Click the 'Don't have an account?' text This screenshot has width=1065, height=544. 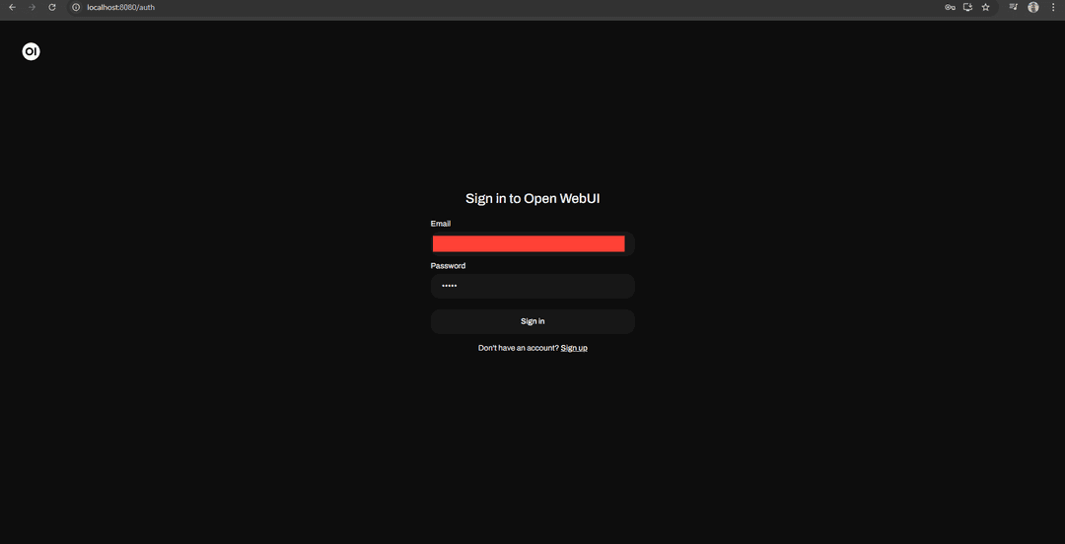click(518, 348)
